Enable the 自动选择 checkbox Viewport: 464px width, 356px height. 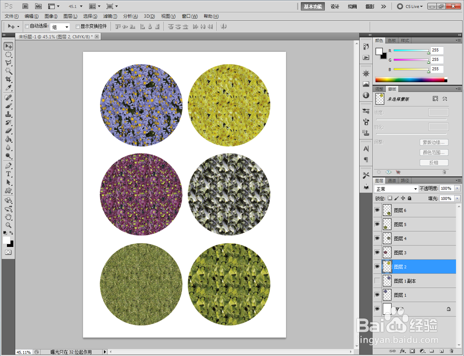tap(27, 26)
